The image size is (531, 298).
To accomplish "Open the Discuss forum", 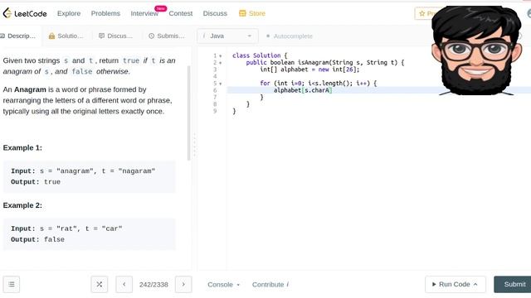I will point(215,13).
